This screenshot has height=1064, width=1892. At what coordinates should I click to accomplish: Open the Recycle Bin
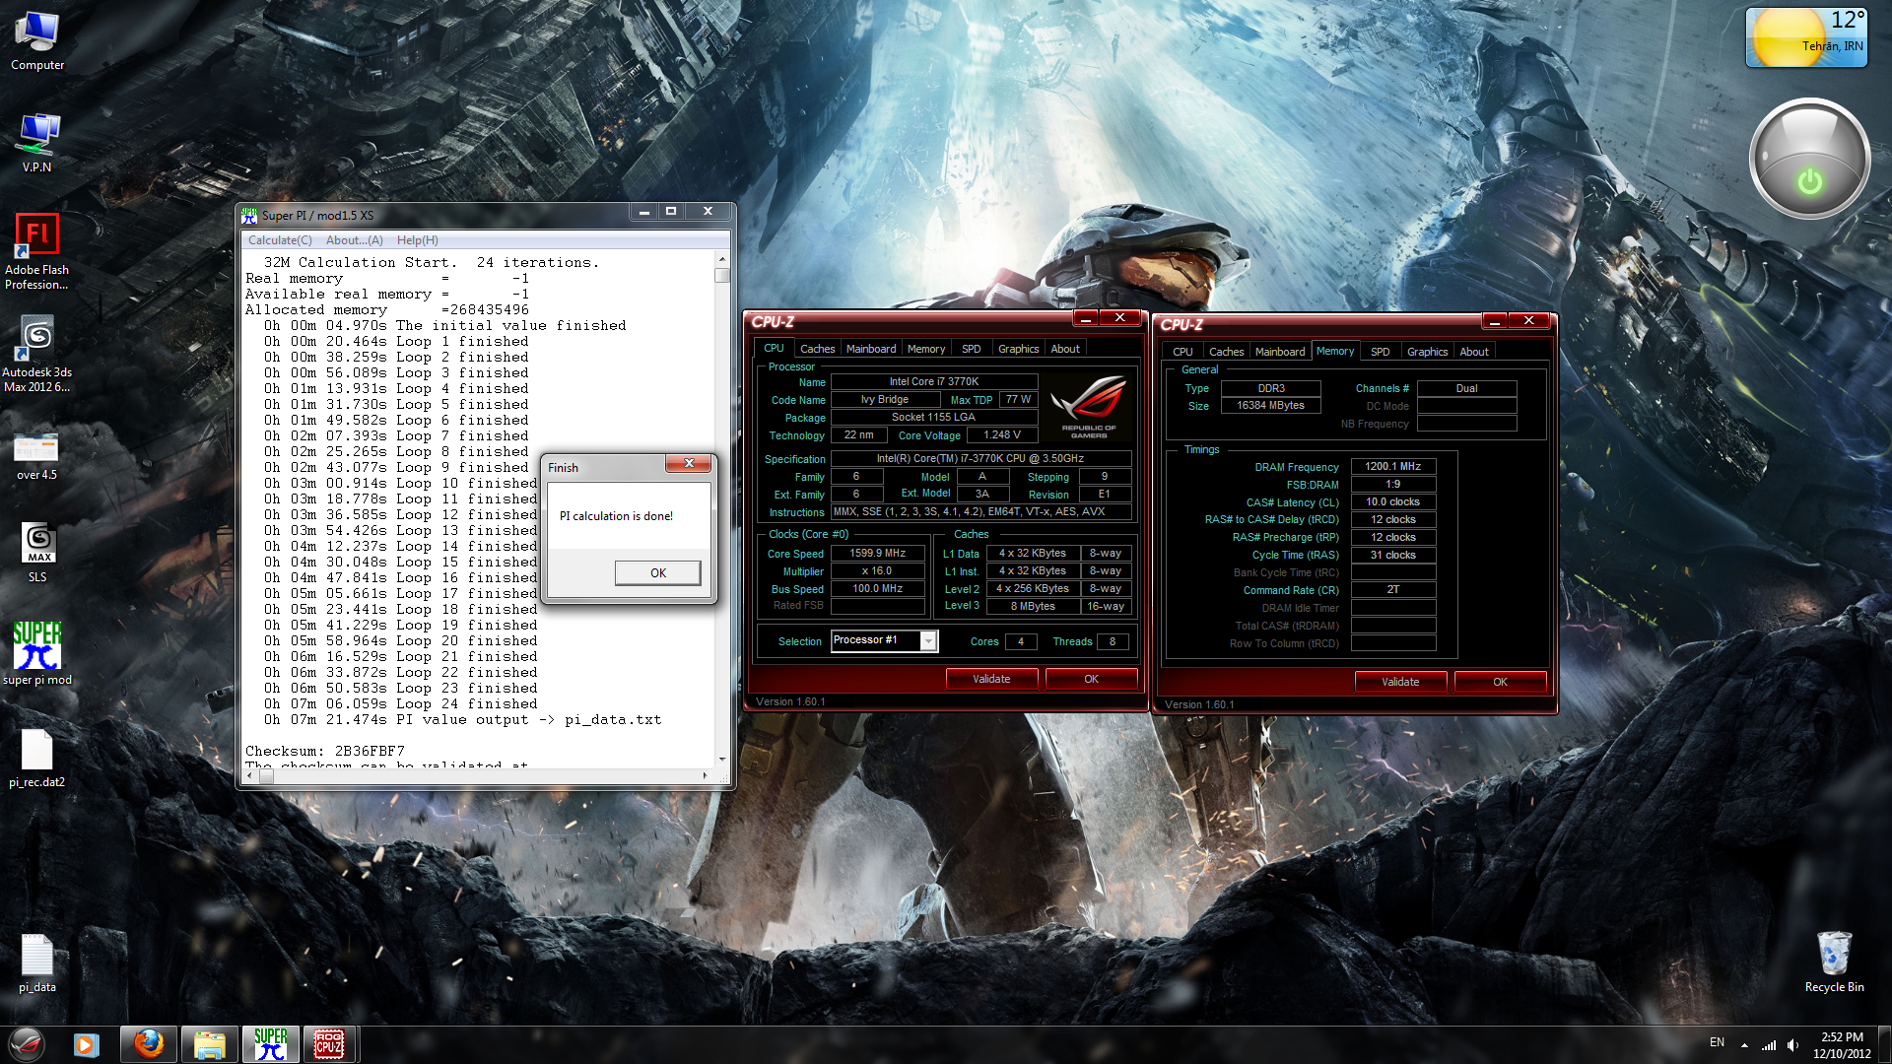1834,963
